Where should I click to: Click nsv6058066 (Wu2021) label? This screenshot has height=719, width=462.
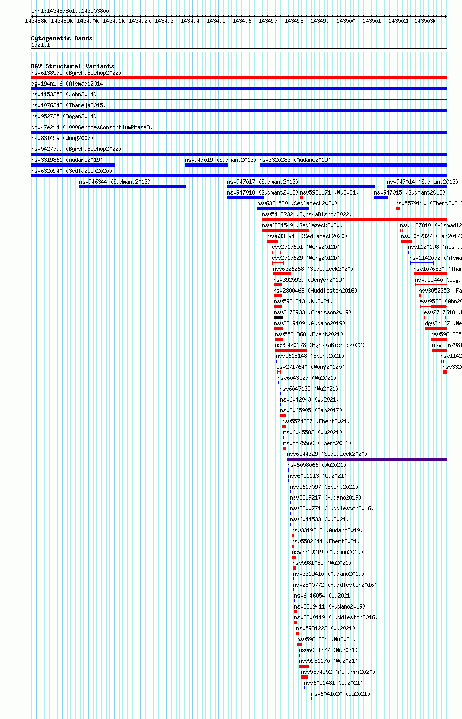pyautogui.click(x=317, y=465)
